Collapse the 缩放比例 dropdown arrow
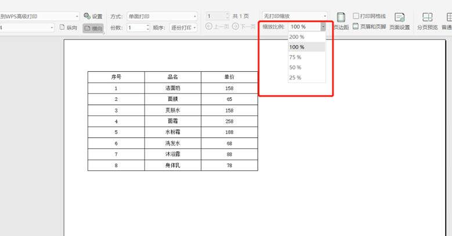The image size is (452, 236). click(323, 27)
